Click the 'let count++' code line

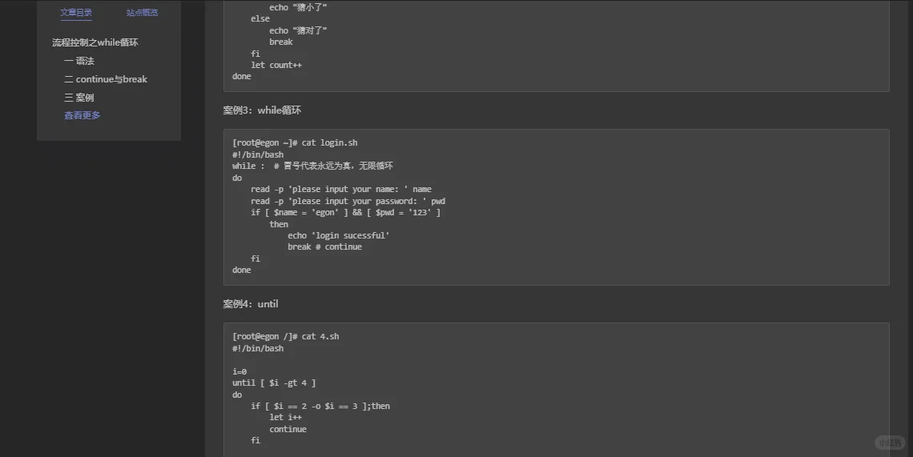pos(276,65)
